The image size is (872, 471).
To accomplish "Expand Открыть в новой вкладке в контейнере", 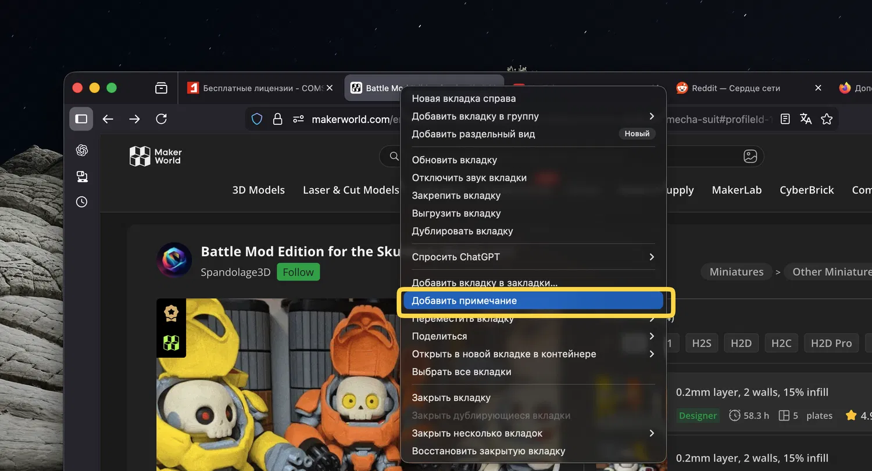I will [533, 354].
